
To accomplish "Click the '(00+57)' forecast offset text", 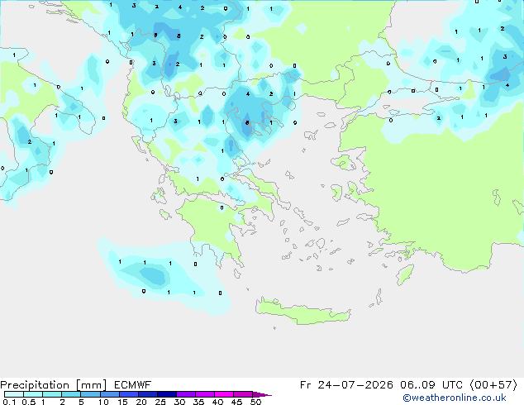I will pos(493,385).
